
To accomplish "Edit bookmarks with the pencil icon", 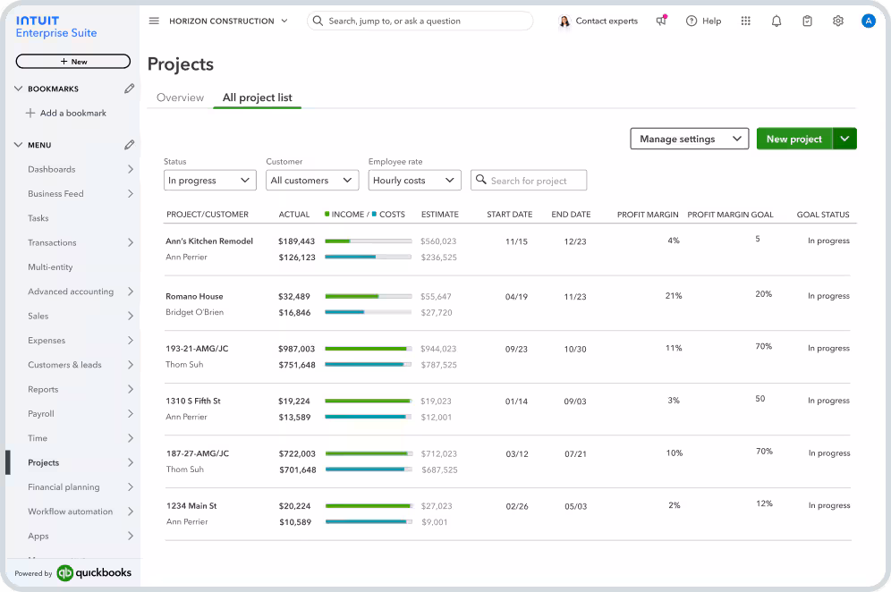I will (x=129, y=88).
